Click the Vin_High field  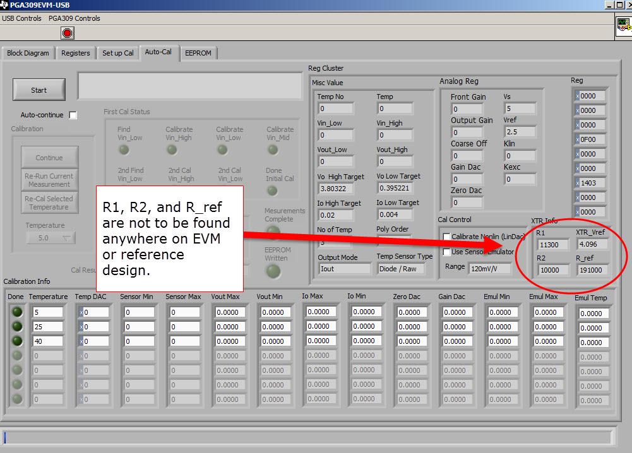[395, 135]
